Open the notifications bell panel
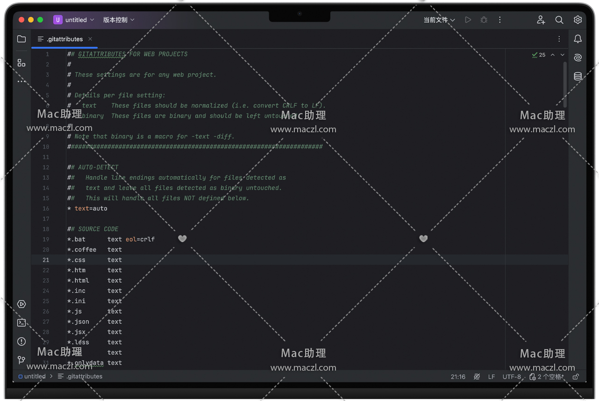Viewport: 599px width, 401px height. [x=578, y=39]
